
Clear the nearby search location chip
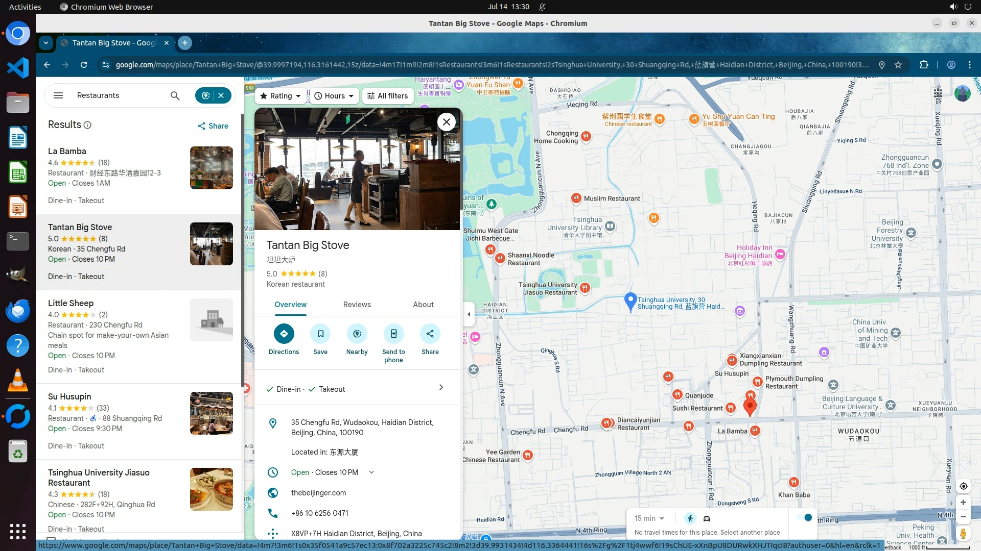tap(221, 95)
